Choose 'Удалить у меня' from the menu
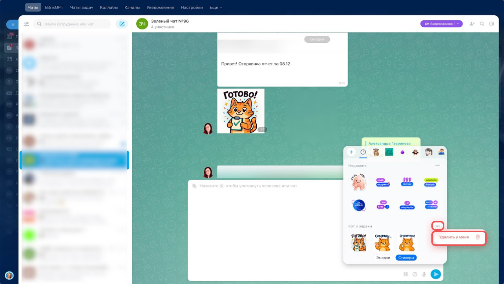The image size is (504, 284). [x=459, y=237]
